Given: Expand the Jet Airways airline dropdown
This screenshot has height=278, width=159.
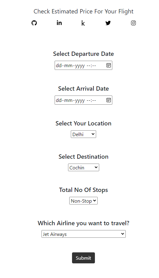Looking at the screenshot, I should tap(84, 234).
